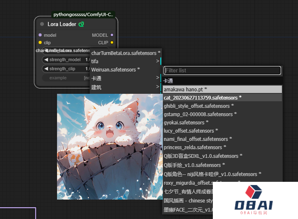Choose lucy_offset.safetensors lora
298x219 pixels.
pos(222,131)
